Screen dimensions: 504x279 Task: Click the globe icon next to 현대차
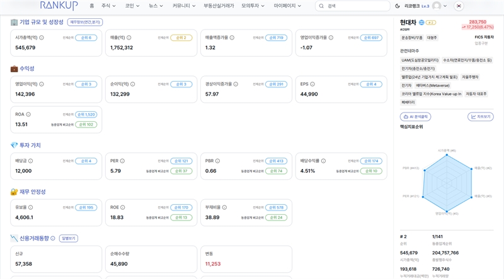click(421, 22)
